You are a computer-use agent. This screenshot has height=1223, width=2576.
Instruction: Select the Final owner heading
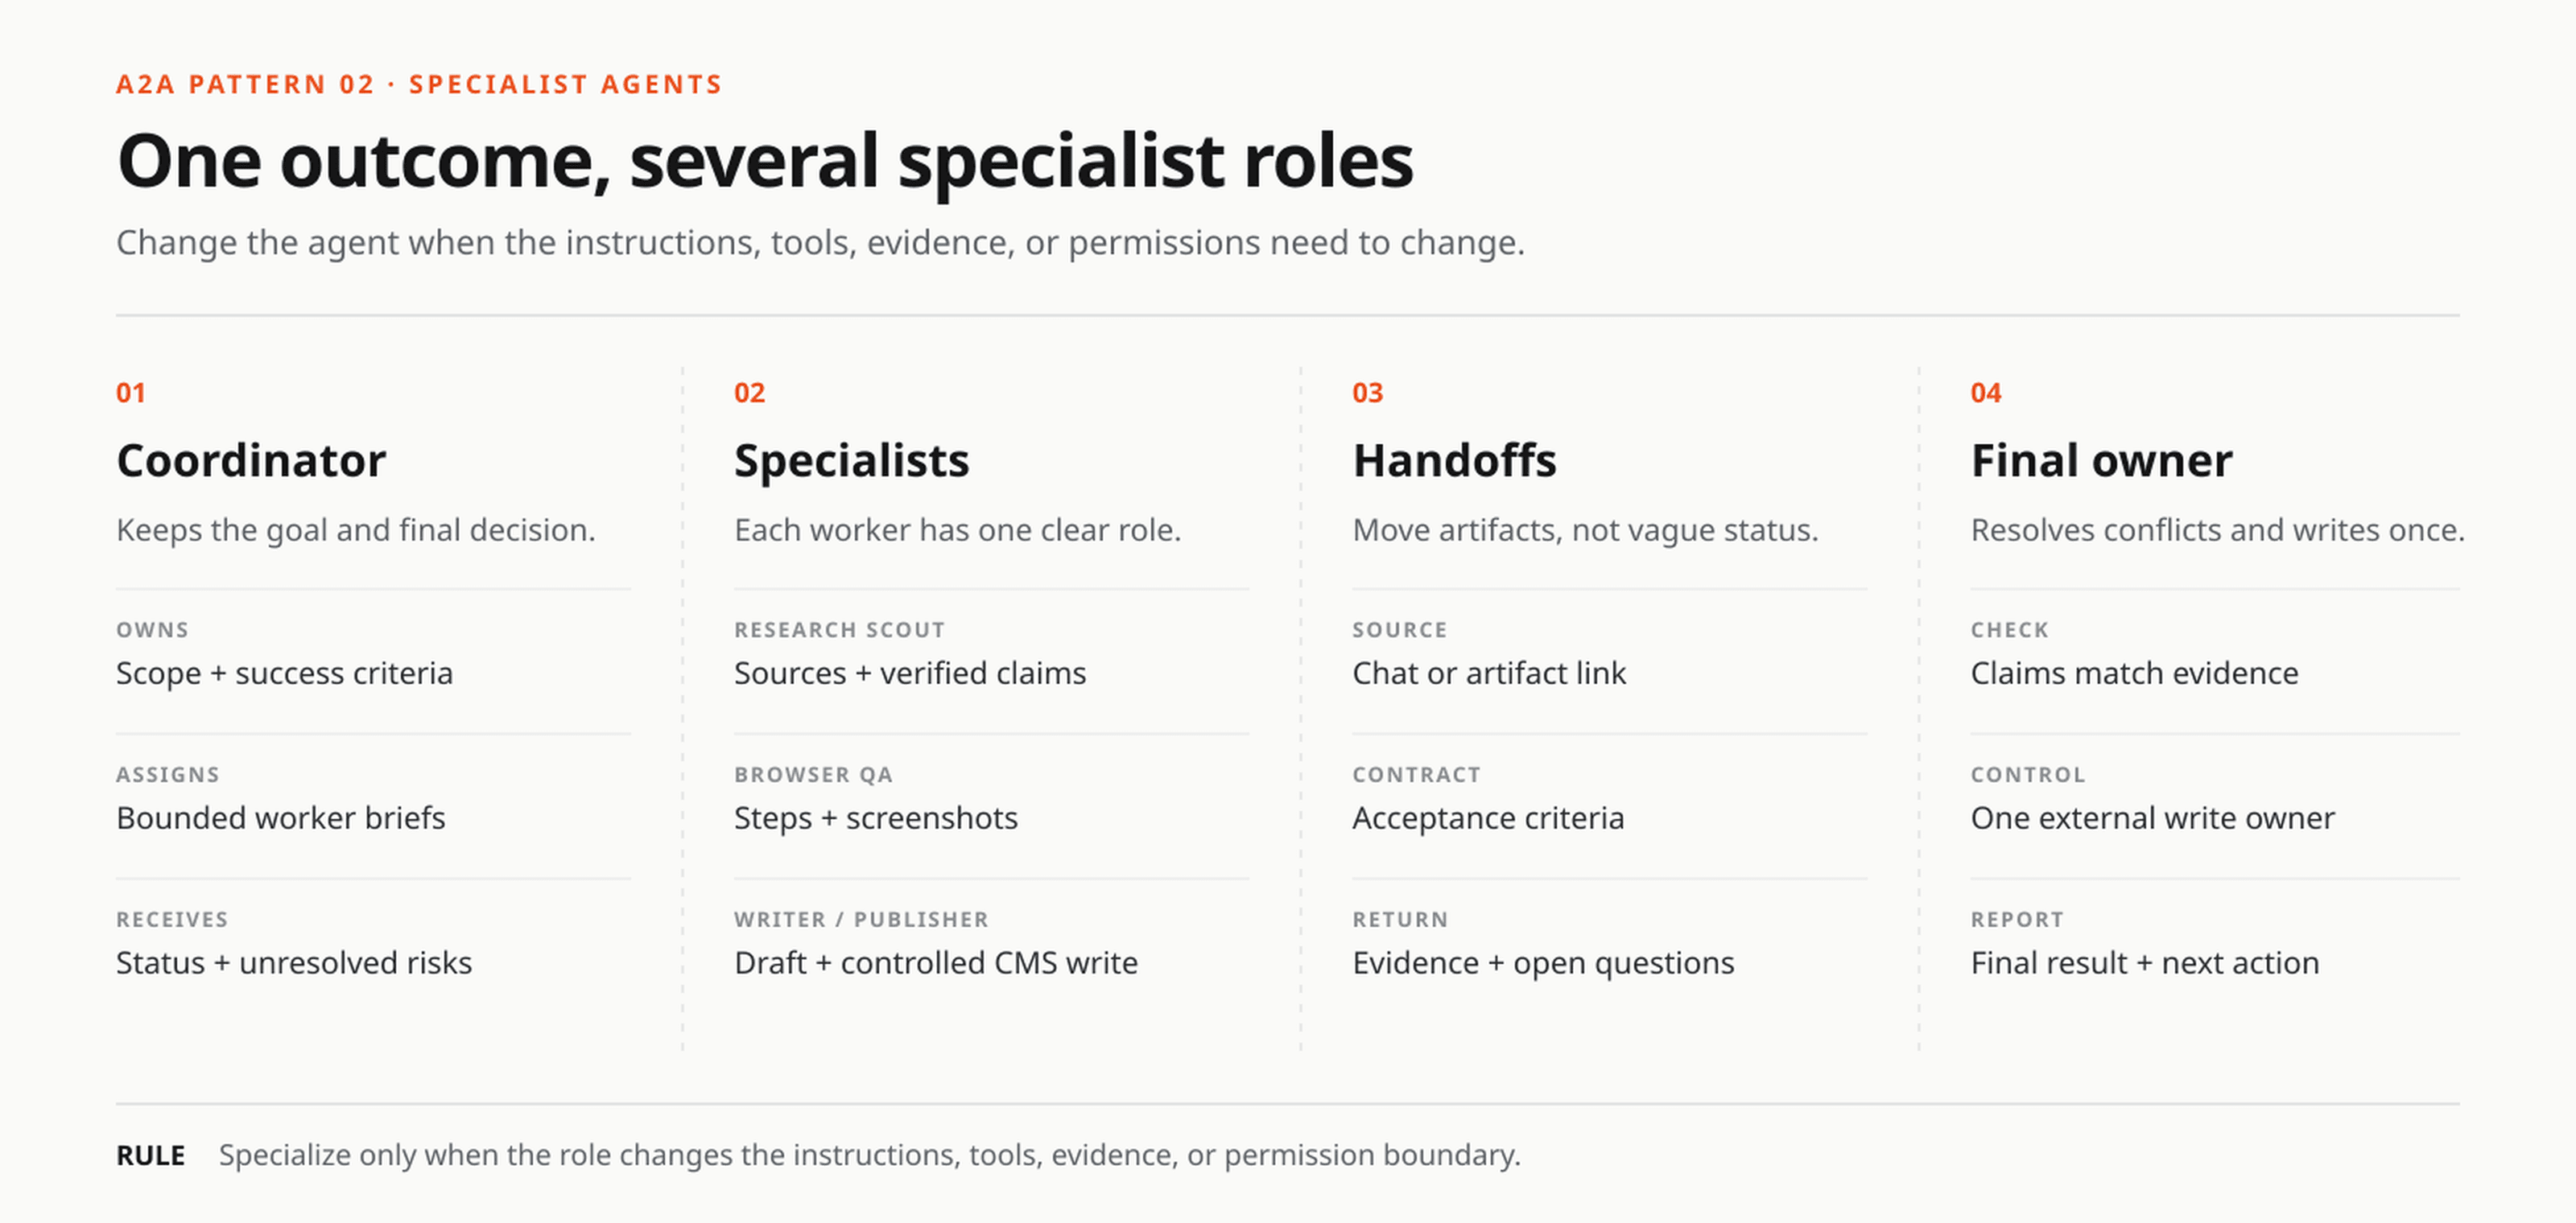(x=2101, y=460)
